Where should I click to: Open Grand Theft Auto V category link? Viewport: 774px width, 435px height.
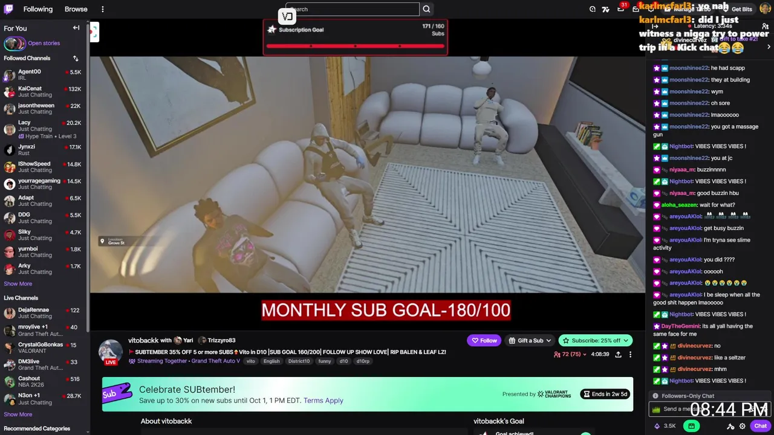pyautogui.click(x=215, y=361)
